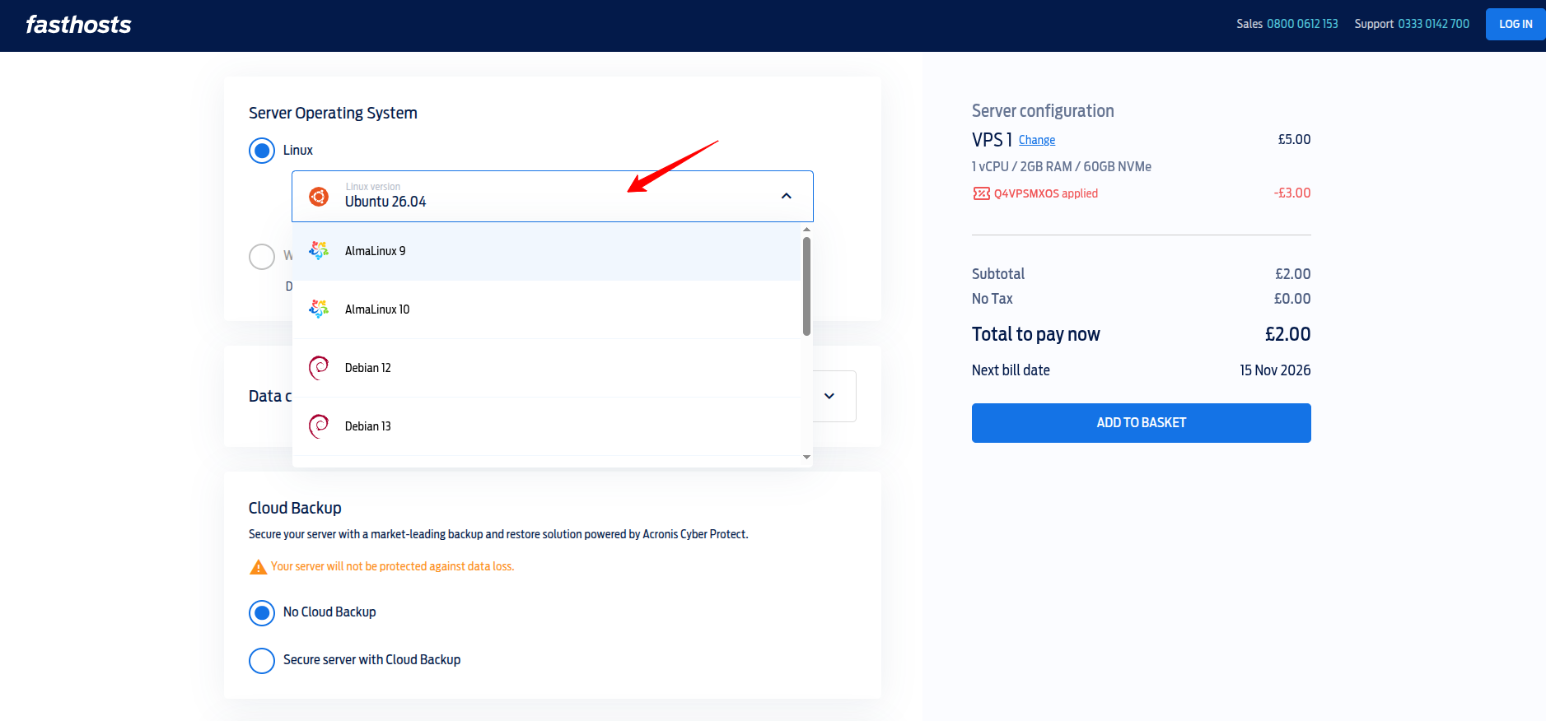Select the Linux radio button
Viewport: 1546px width, 721px height.
[262, 151]
